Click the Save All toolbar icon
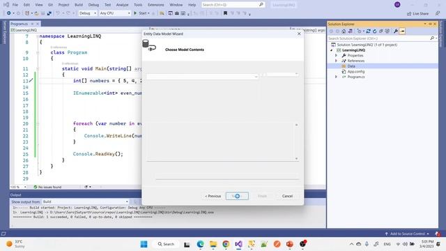446x251 pixels. pos(49,13)
